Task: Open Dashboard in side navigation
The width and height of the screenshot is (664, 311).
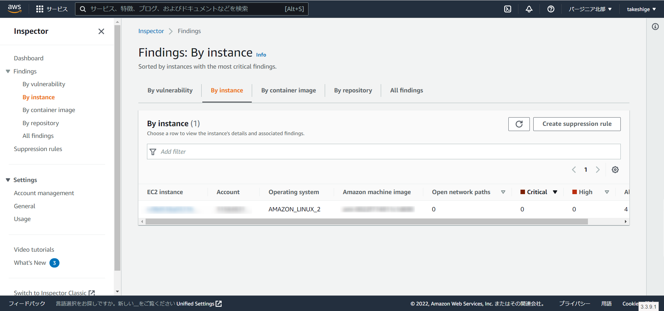Action: point(29,58)
